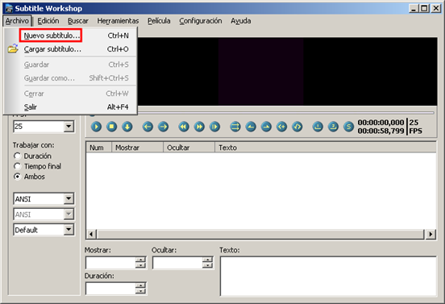The height and width of the screenshot is (304, 445).
Task: Jump to next subtitle with the right-arrow icon
Action: point(163,127)
